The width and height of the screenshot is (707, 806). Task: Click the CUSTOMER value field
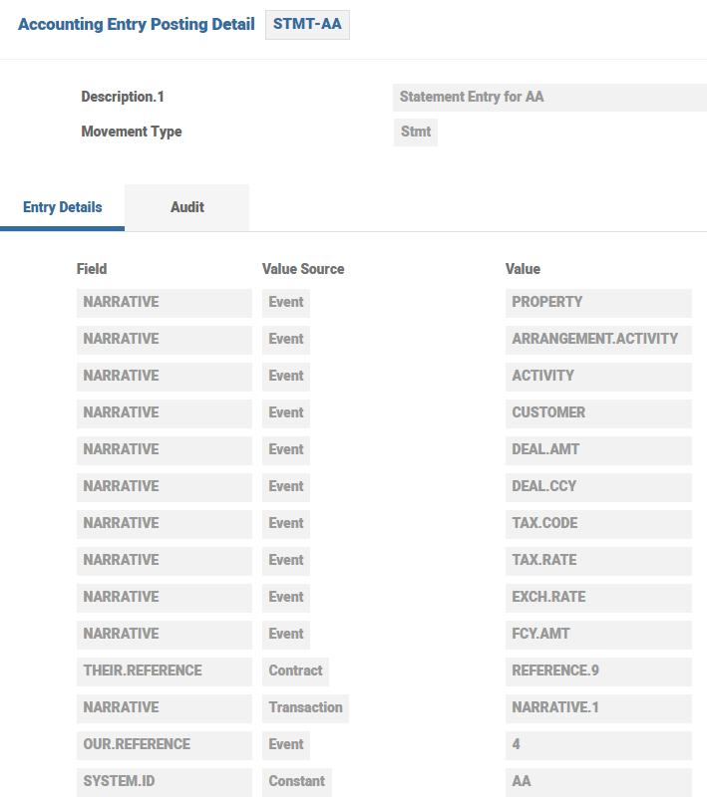coord(598,413)
